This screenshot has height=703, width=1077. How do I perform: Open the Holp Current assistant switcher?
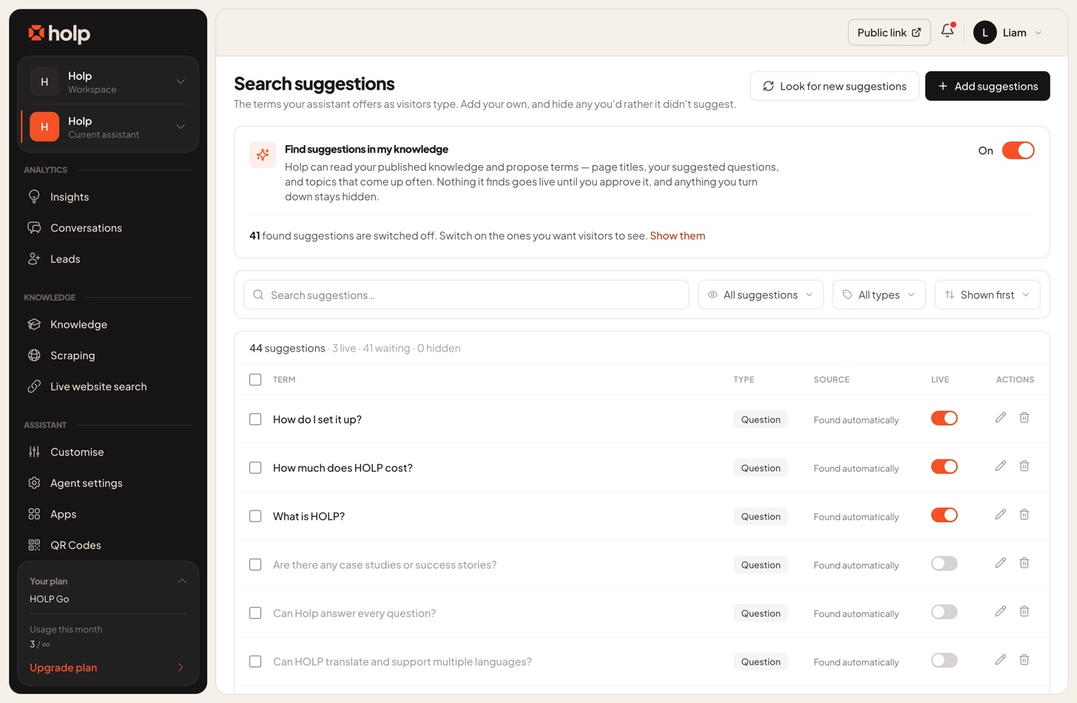(x=108, y=127)
